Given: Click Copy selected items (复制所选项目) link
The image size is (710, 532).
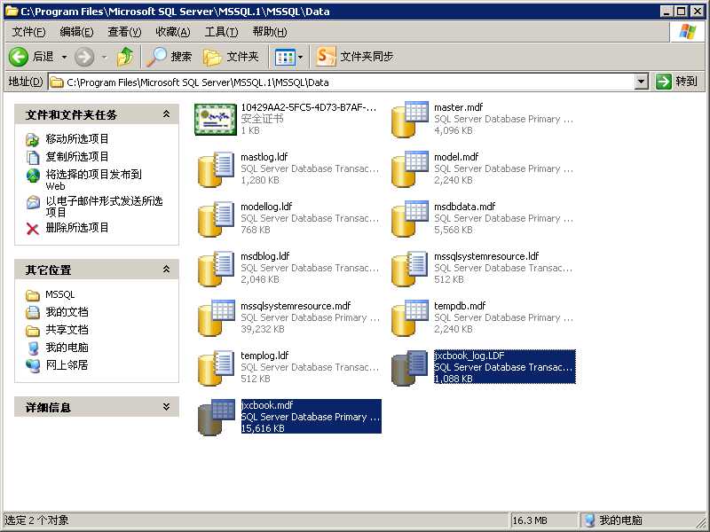Looking at the screenshot, I should point(77,157).
